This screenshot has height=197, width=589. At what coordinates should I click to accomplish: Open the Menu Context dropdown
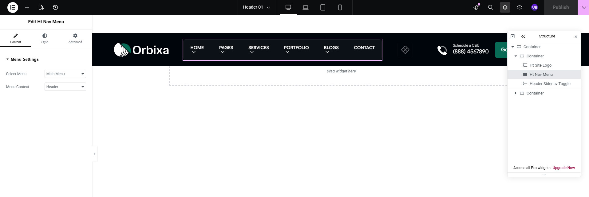pos(65,87)
